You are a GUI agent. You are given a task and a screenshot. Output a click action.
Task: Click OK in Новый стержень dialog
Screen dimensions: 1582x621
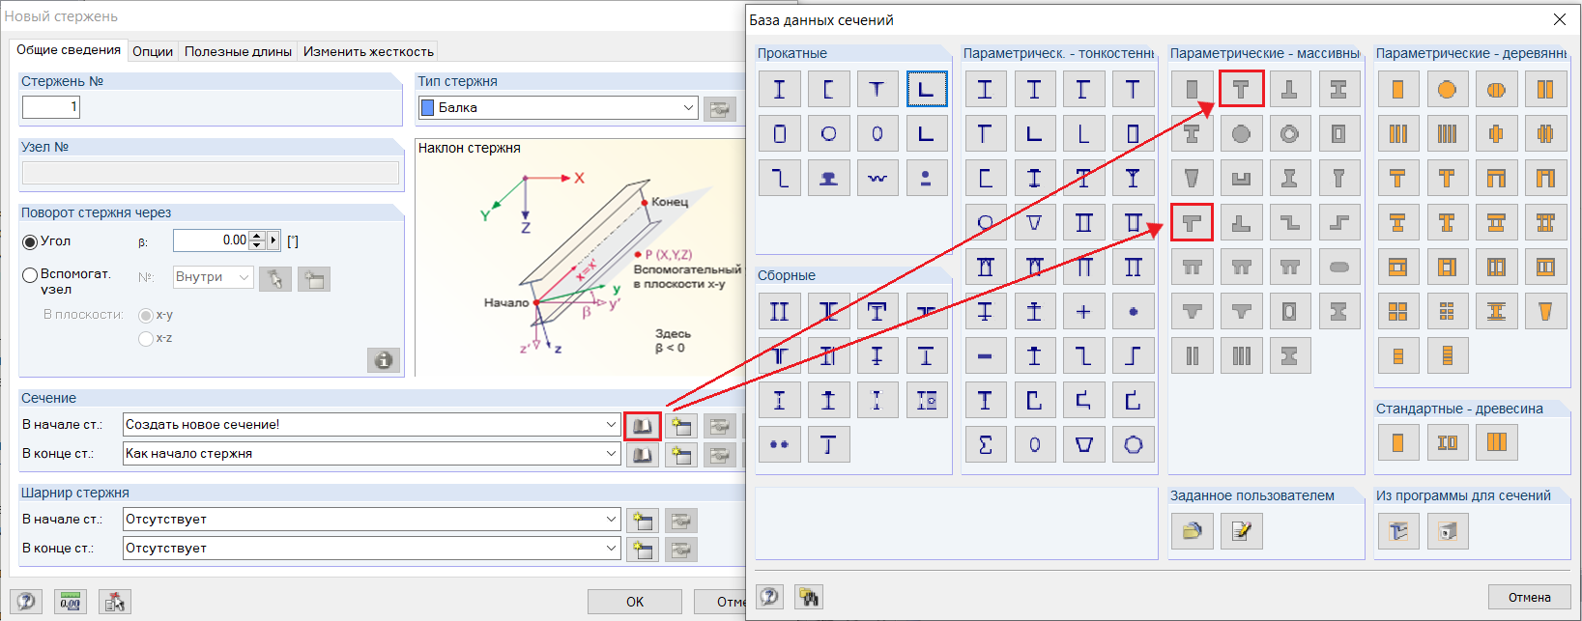pos(635,602)
